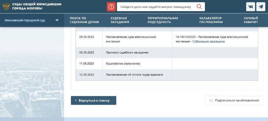Click the Подписаться на обновления button
The width and height of the screenshot is (268, 121).
pyautogui.click(x=234, y=100)
